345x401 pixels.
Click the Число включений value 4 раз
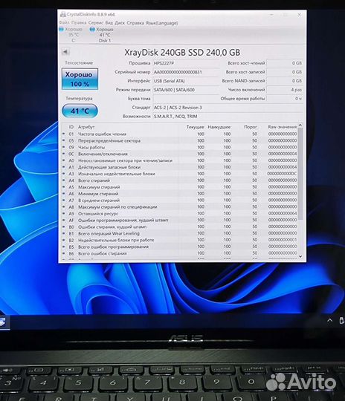[x=285, y=90]
